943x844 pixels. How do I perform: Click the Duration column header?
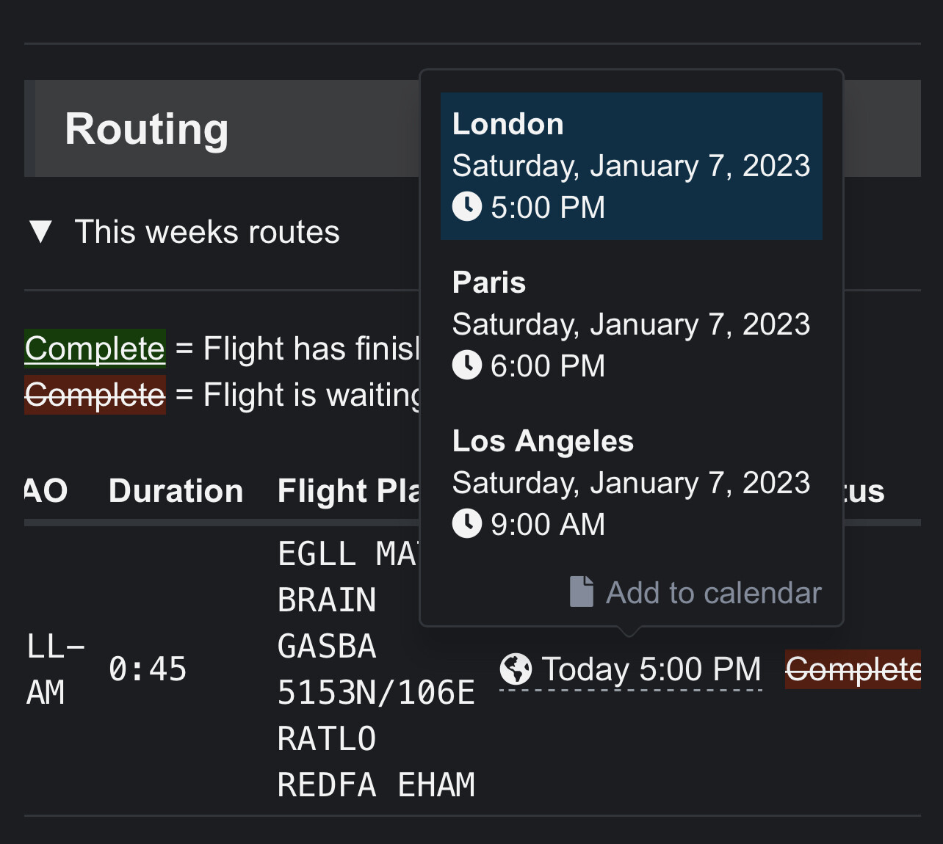[x=176, y=491]
